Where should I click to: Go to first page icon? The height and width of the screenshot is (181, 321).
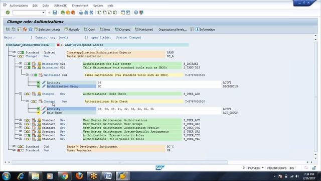(99, 13)
